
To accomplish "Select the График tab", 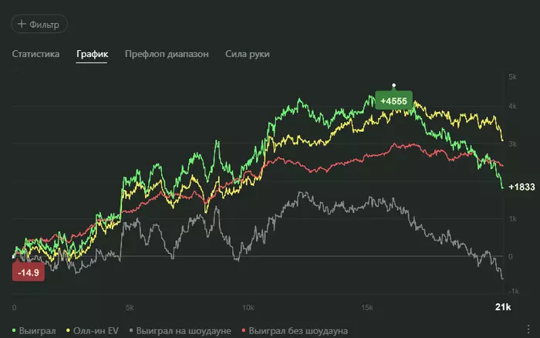I will point(93,54).
